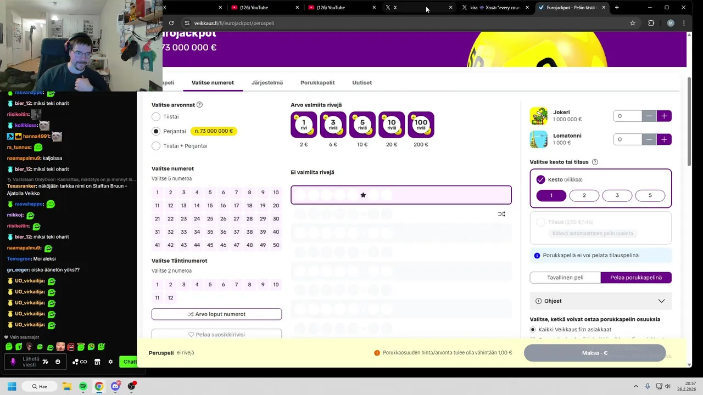Switch to the Järjestelmä tab
The height and width of the screenshot is (395, 703).
coord(267,83)
